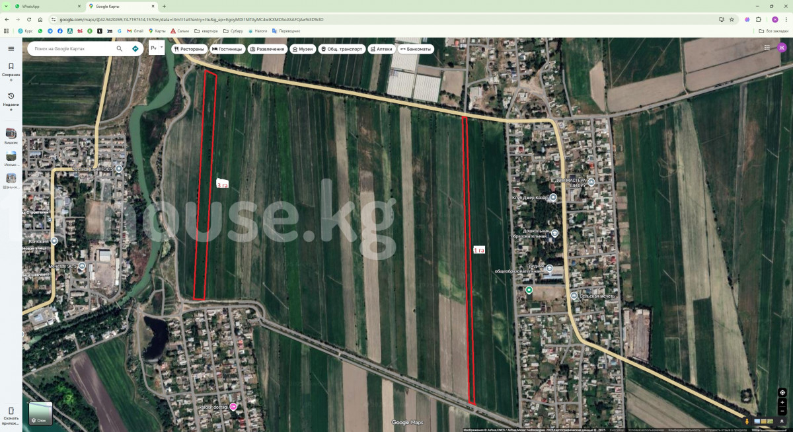
Task: Zoom out the map with minus button
Action: [x=782, y=411]
